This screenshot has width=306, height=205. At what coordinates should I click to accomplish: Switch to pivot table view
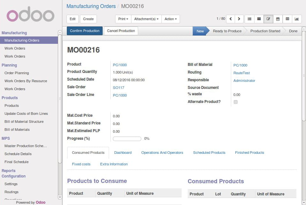click(287, 19)
